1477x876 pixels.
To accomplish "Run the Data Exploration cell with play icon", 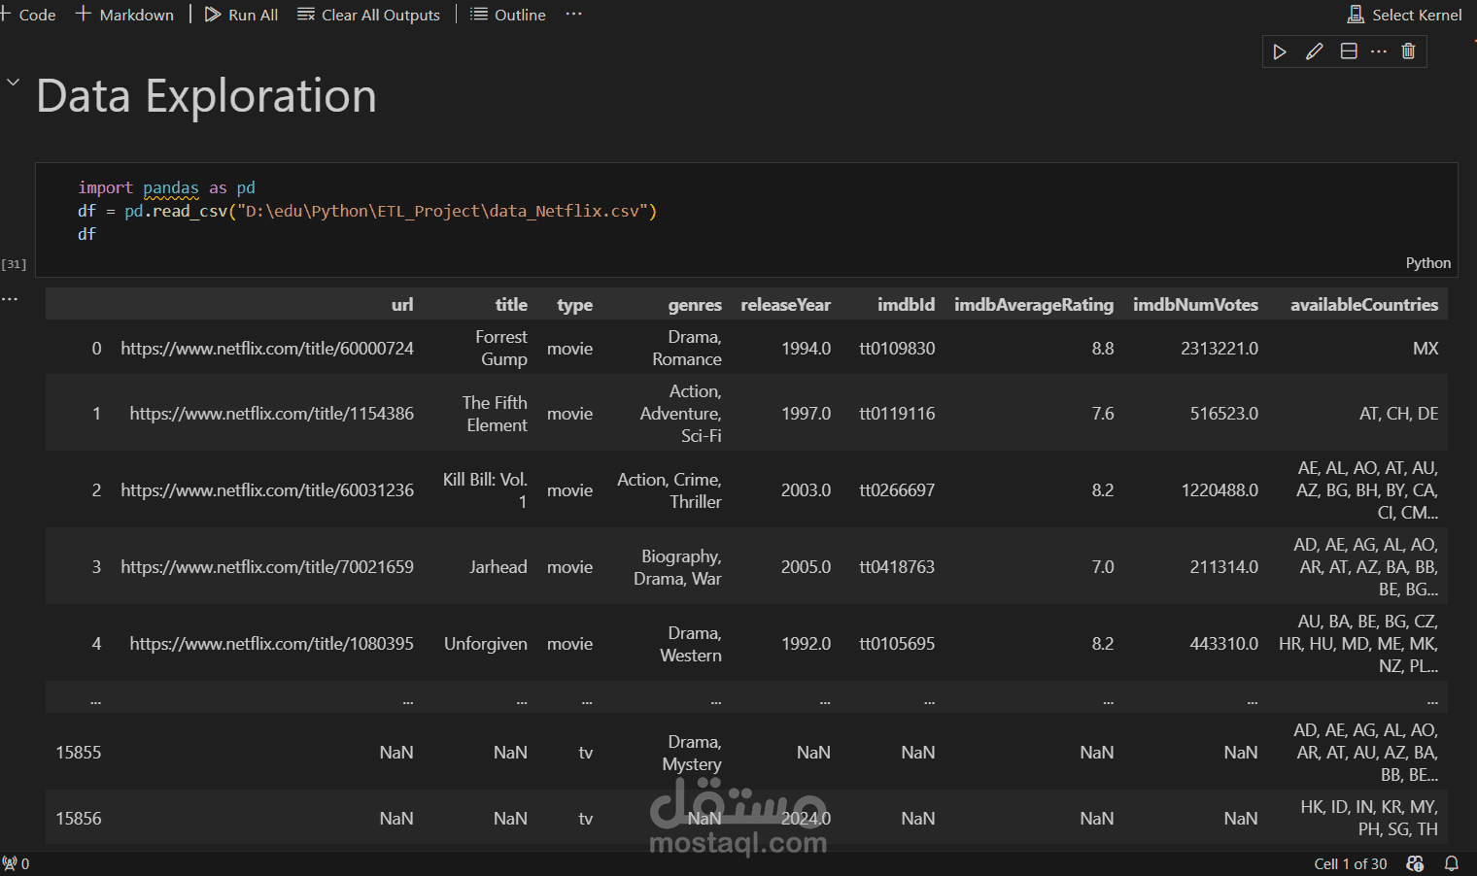I will (1280, 51).
